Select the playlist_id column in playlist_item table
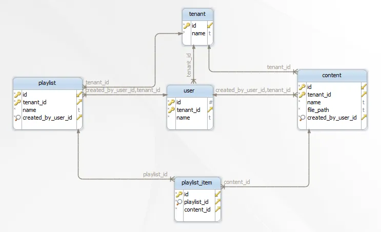 point(197,202)
